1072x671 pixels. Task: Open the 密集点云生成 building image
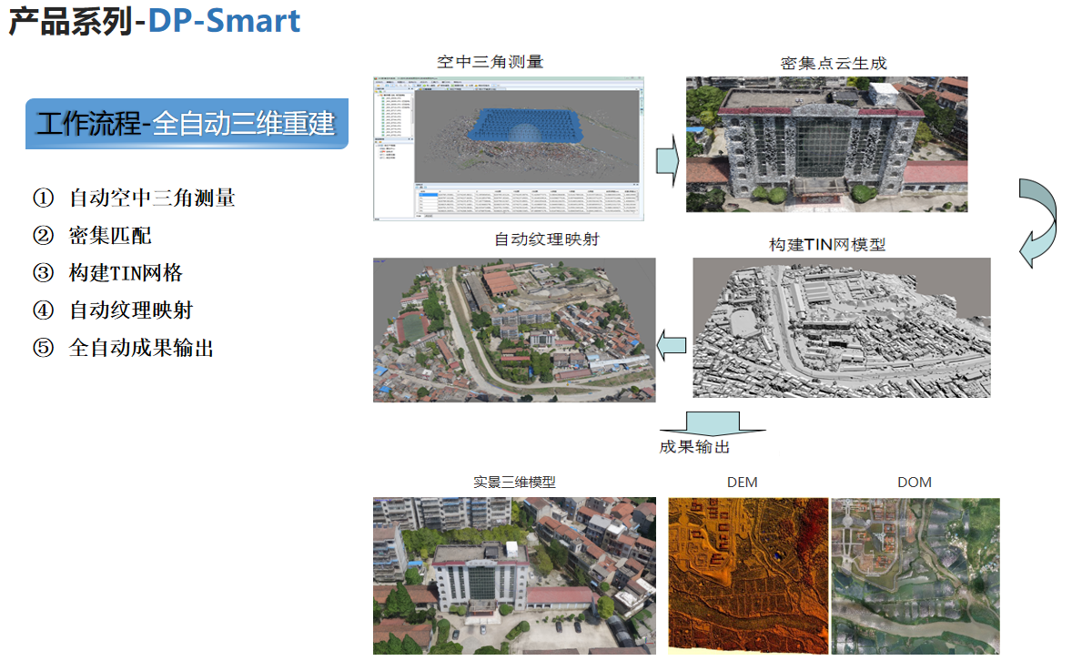pos(826,144)
